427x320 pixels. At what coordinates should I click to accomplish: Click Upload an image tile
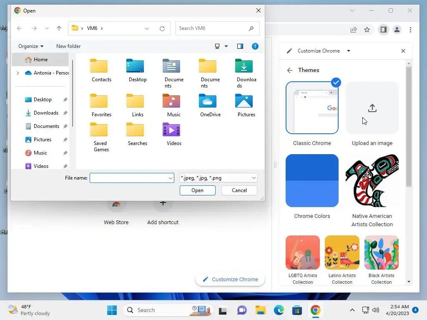(x=372, y=108)
